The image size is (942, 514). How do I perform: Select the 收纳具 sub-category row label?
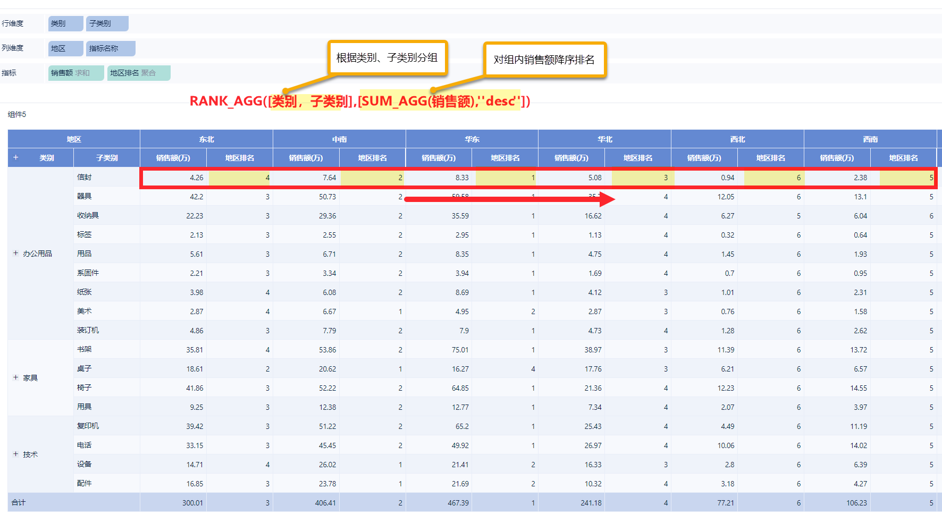(88, 215)
